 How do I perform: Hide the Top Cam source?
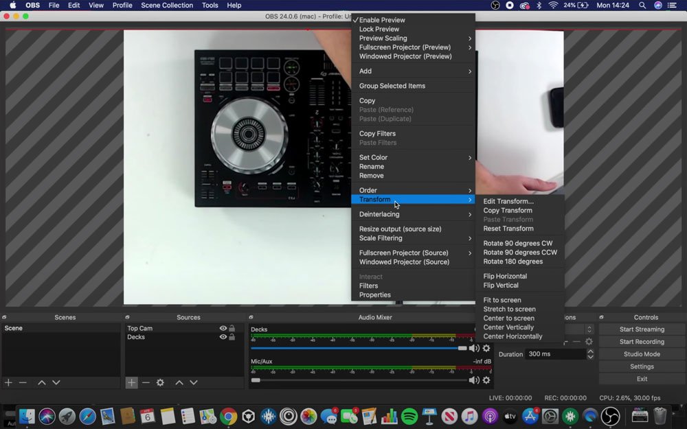click(x=223, y=329)
